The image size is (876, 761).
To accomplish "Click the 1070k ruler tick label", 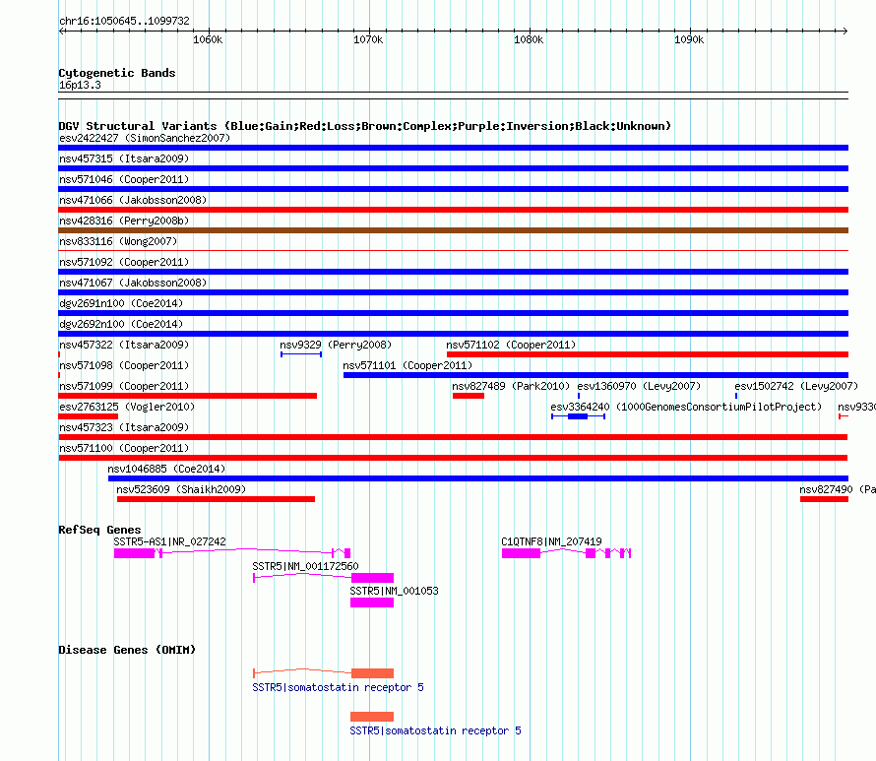I will click(368, 39).
